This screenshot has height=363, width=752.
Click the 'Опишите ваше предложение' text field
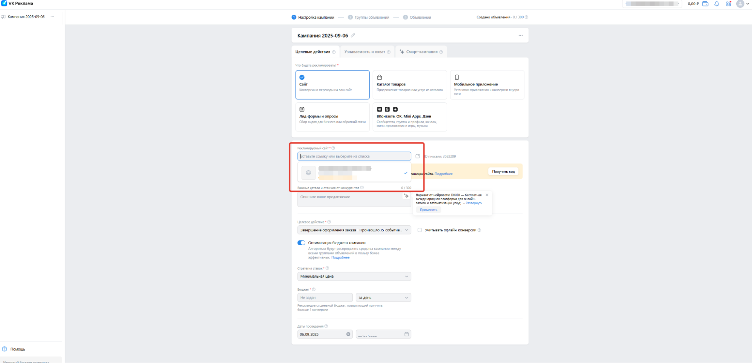(350, 199)
